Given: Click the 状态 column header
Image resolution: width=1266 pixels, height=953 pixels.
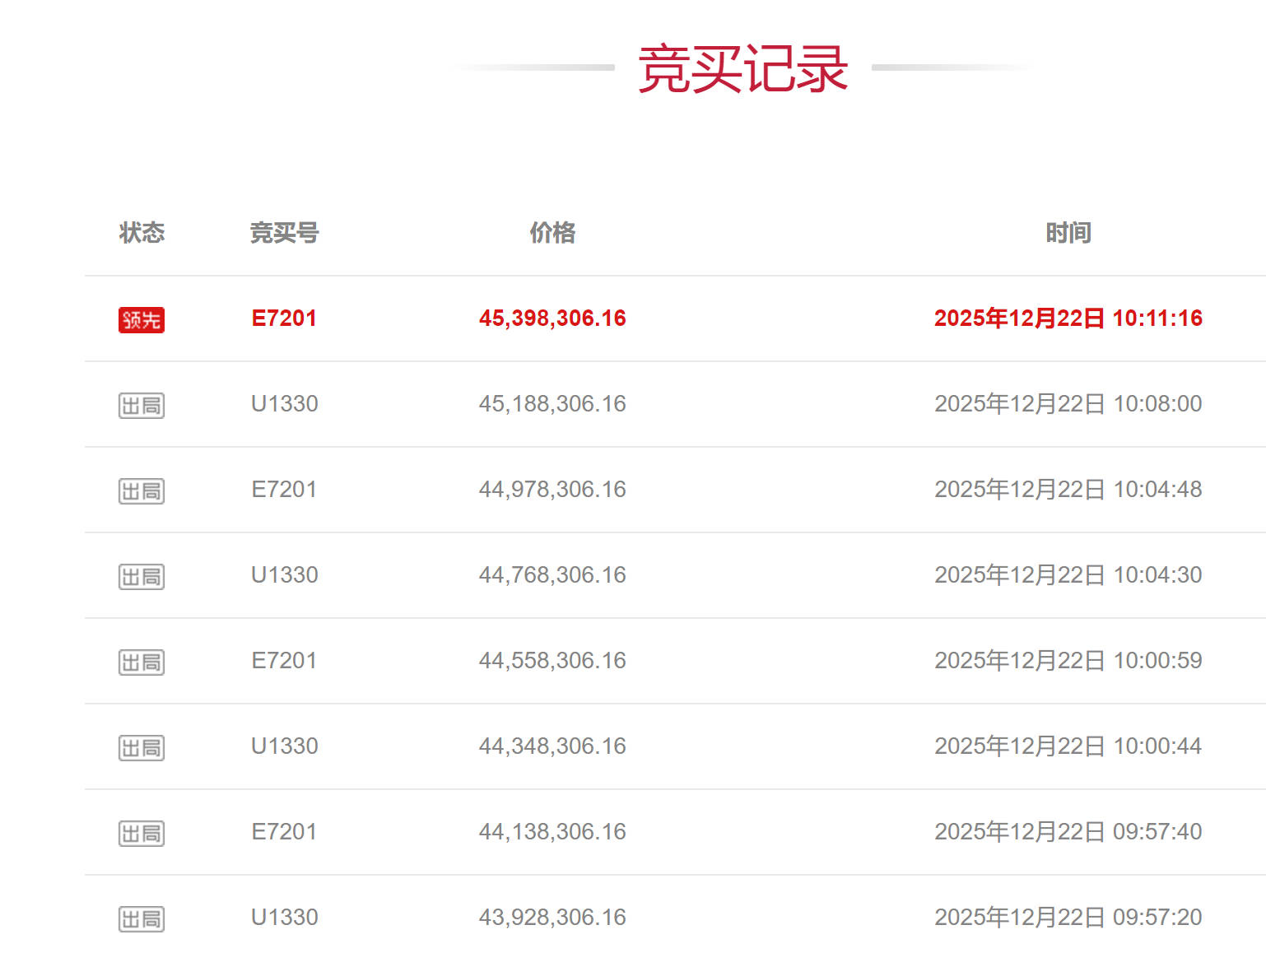Looking at the screenshot, I should coord(142,233).
